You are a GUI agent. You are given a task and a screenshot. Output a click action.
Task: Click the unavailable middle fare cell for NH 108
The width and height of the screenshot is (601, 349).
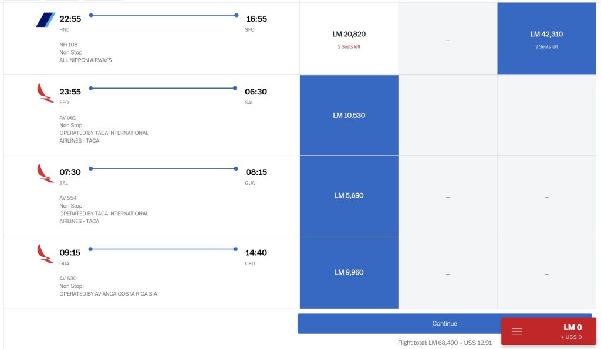pos(448,40)
